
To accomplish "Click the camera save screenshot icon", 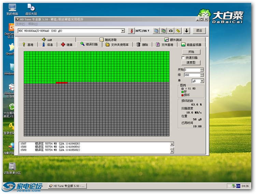I will tap(171, 31).
